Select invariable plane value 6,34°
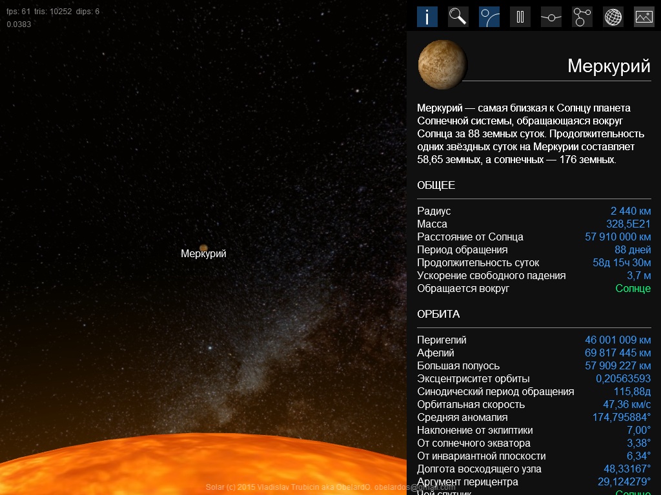This screenshot has width=661, height=495. click(638, 456)
